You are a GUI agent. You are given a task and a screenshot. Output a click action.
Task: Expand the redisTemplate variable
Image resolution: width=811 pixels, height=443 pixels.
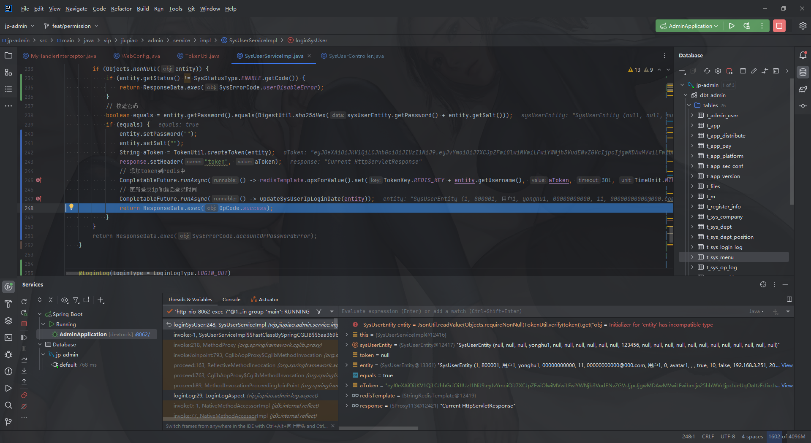tap(347, 395)
